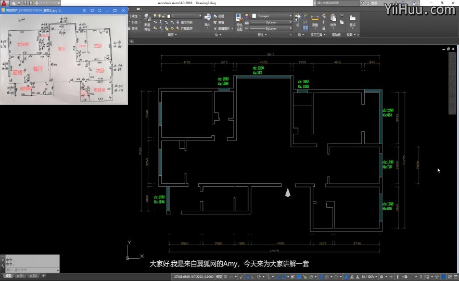This screenshot has width=459, height=281.
Task: Toggle lineweight display in status bar
Action: pos(293,277)
